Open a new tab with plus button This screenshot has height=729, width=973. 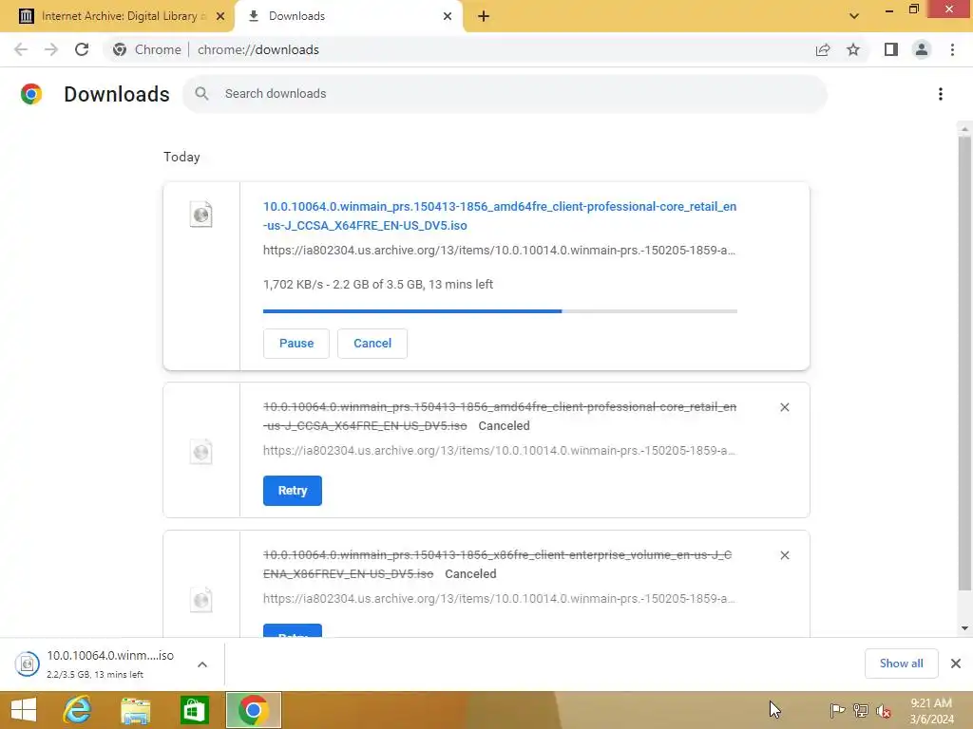point(484,16)
